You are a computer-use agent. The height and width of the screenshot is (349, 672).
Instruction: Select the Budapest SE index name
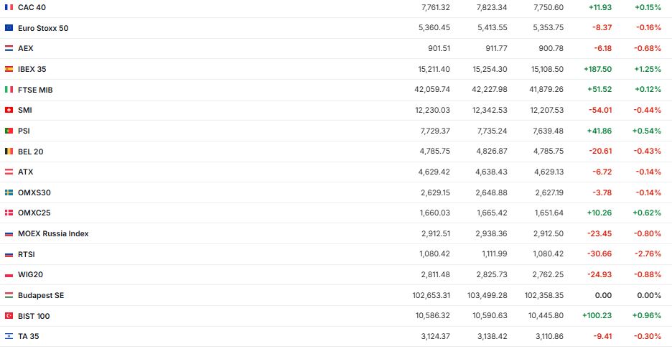tap(41, 295)
